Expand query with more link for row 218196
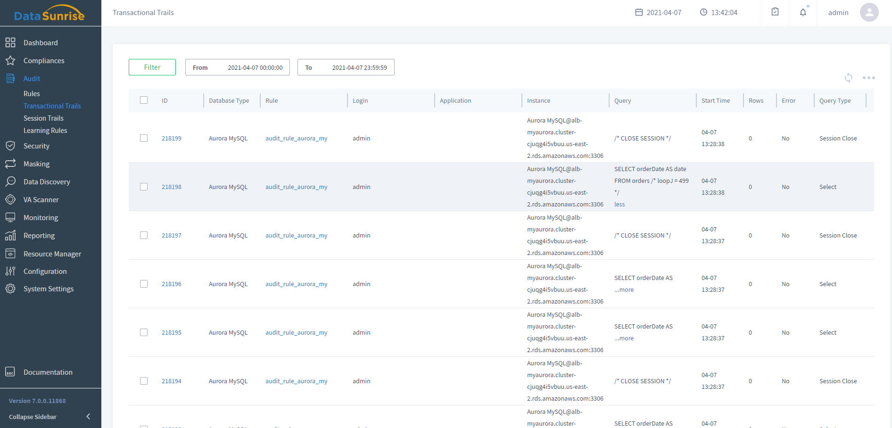The width and height of the screenshot is (892, 428). point(624,290)
